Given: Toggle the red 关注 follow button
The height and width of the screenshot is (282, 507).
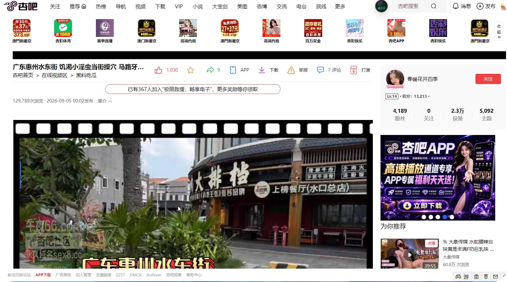Looking at the screenshot, I should click(488, 79).
